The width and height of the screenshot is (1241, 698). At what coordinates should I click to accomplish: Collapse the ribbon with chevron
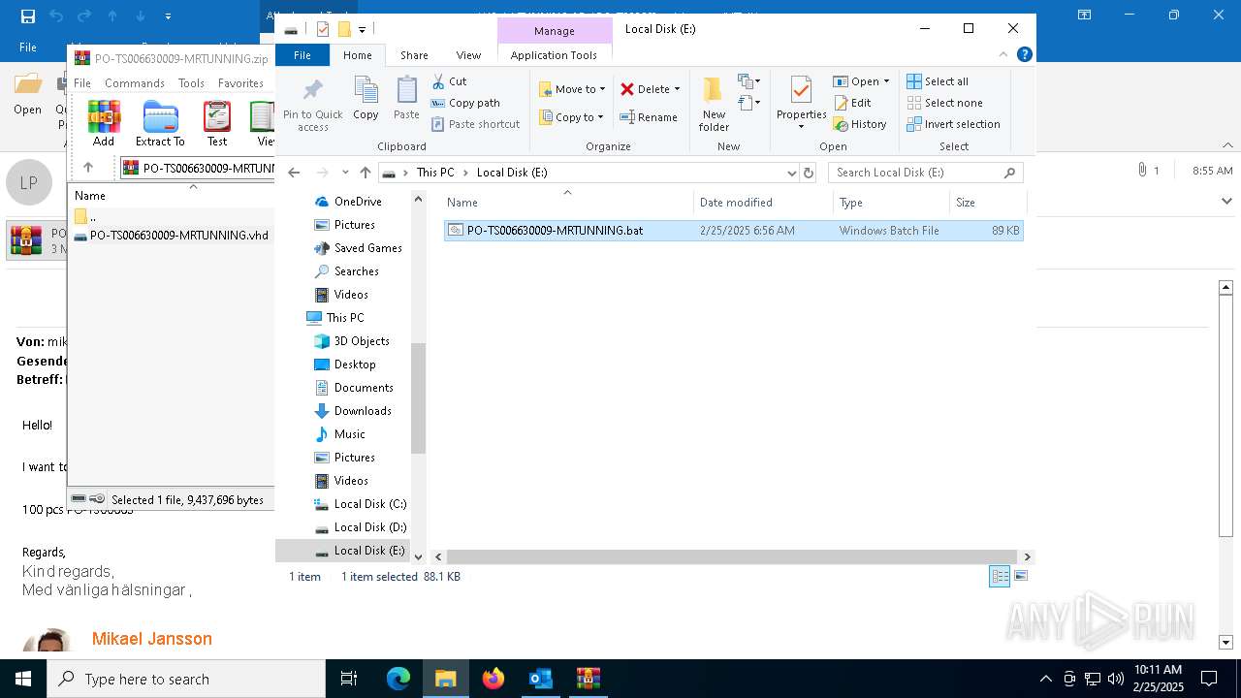1003,55
